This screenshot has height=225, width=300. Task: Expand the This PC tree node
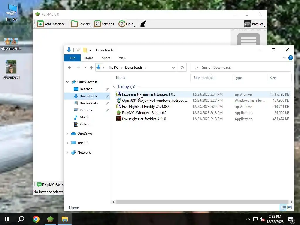[x=67, y=143]
